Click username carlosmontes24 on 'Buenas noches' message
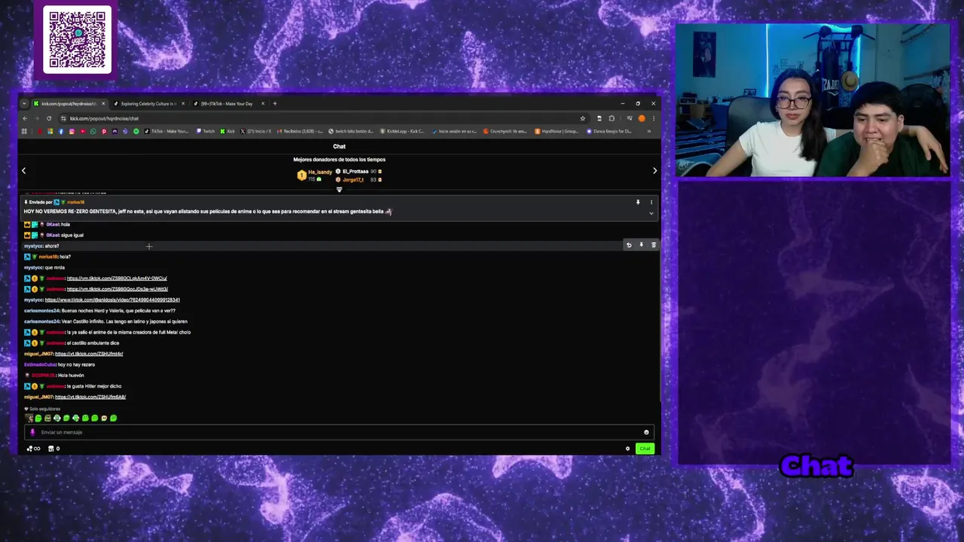The image size is (964, 542). 41,311
